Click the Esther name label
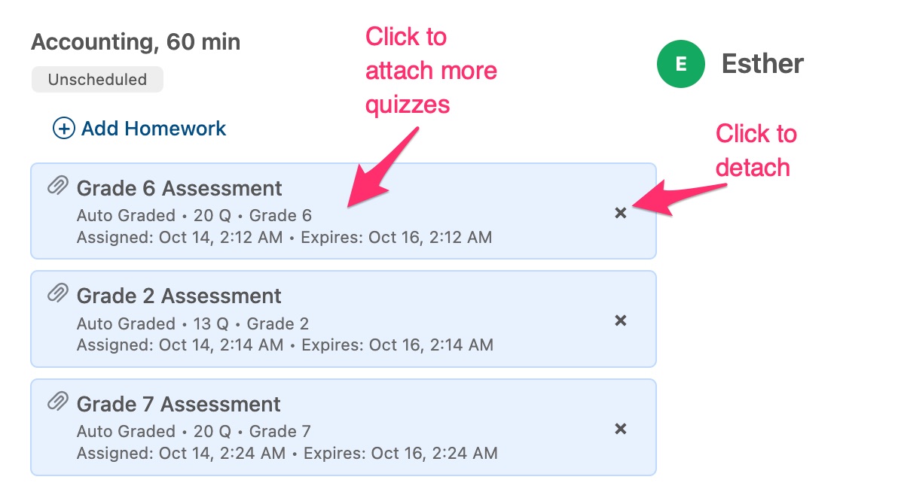898x501 pixels. point(763,64)
